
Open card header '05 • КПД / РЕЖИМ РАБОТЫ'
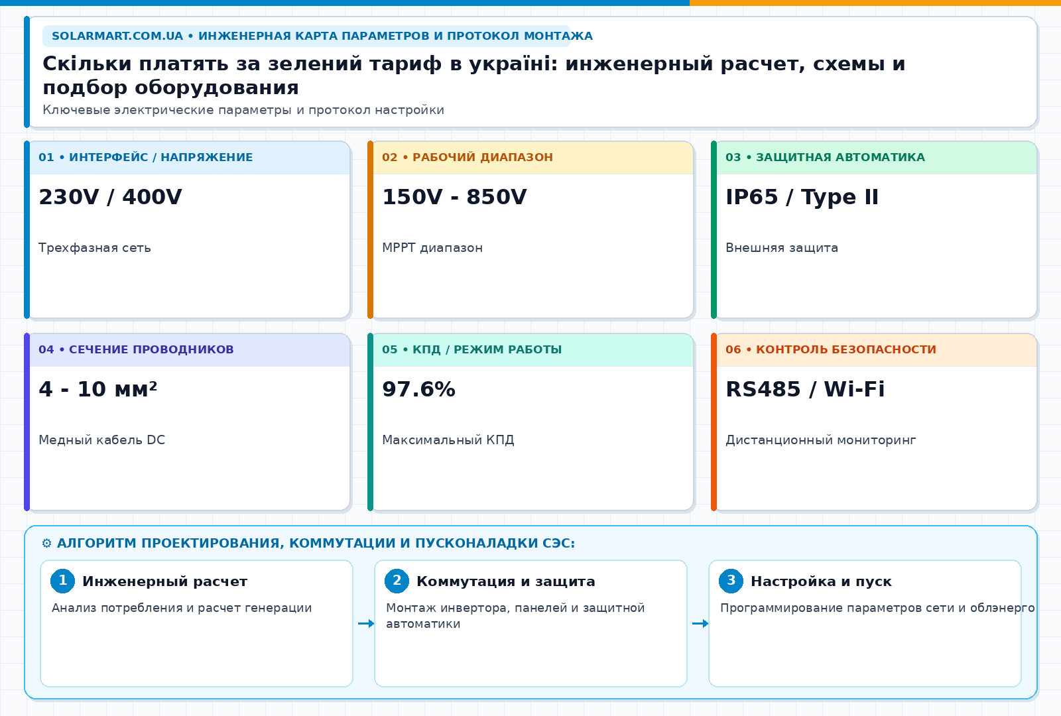pos(533,350)
